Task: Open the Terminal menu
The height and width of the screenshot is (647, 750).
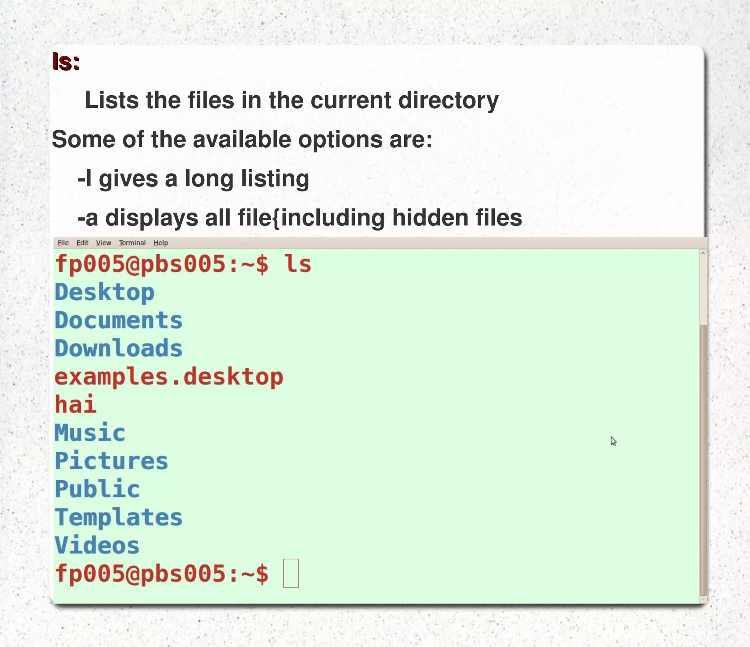Action: (132, 243)
